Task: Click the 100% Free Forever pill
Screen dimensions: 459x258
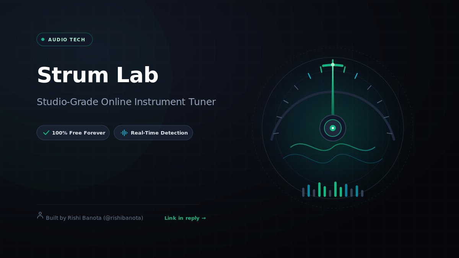Action: (x=73, y=133)
